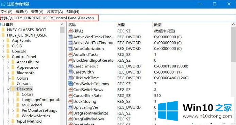Click the 530 data value

coord(157,96)
